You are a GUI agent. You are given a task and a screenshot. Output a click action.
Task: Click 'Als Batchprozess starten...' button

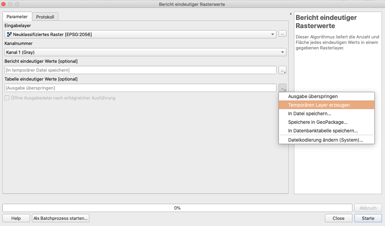coord(60,218)
